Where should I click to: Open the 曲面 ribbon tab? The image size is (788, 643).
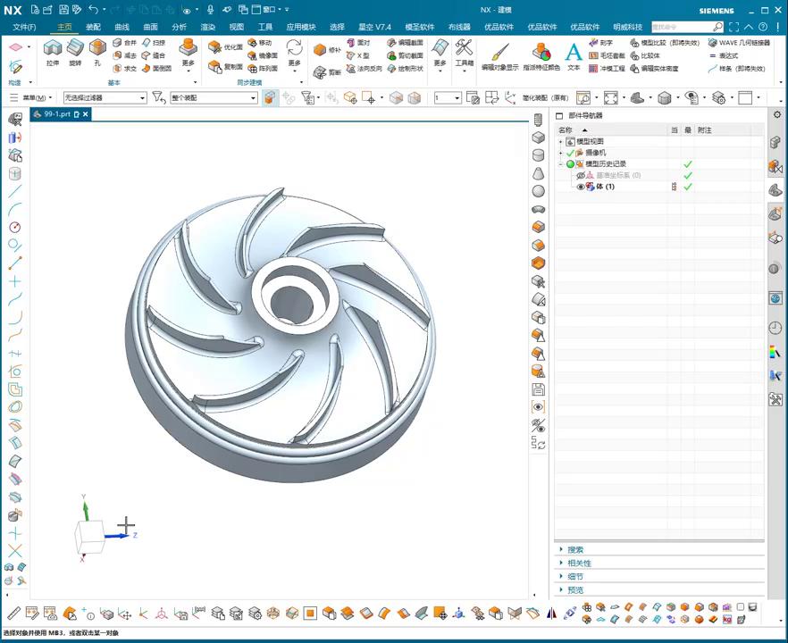[150, 27]
